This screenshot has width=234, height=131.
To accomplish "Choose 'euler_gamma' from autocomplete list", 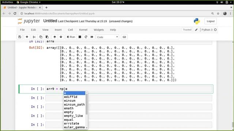I will 74,127.
